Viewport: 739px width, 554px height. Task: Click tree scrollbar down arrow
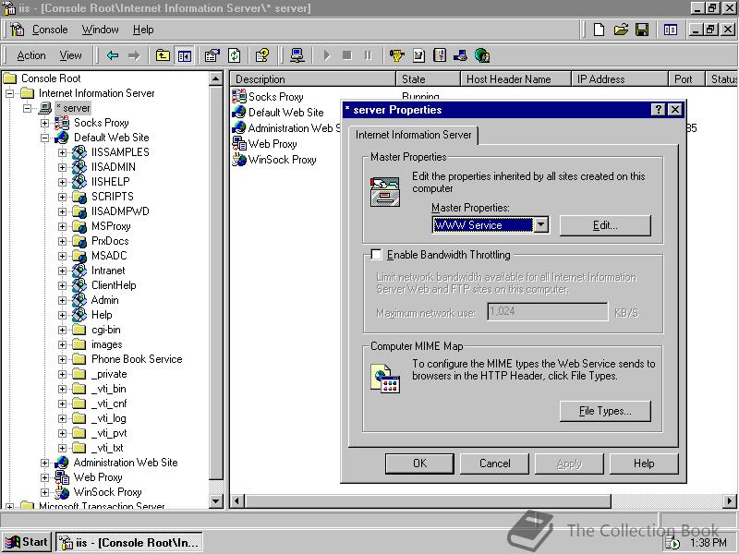216,500
